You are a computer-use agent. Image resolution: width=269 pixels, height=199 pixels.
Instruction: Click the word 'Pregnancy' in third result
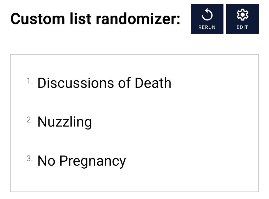pyautogui.click(x=92, y=161)
